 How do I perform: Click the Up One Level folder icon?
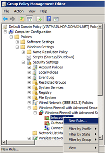click(x=22, y=19)
